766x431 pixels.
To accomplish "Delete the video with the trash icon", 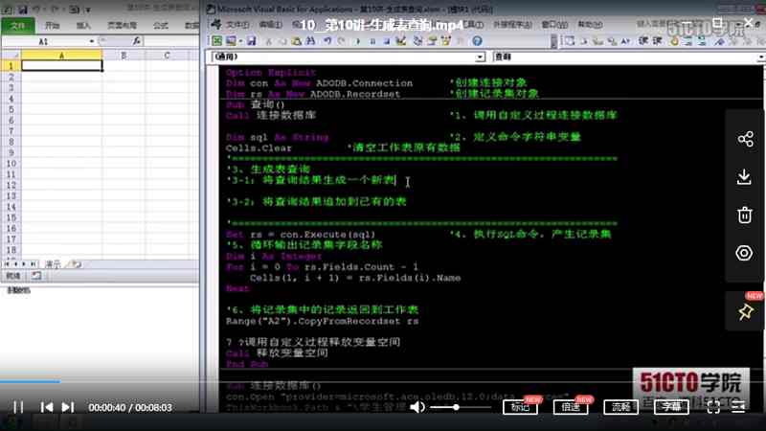I will (x=744, y=215).
